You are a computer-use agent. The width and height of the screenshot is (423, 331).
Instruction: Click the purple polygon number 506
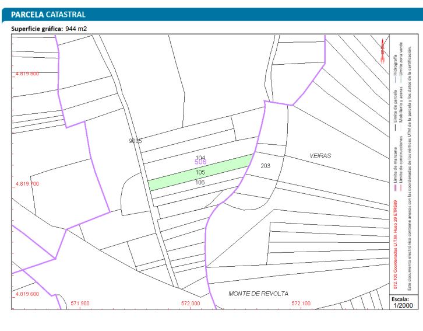click(x=200, y=162)
